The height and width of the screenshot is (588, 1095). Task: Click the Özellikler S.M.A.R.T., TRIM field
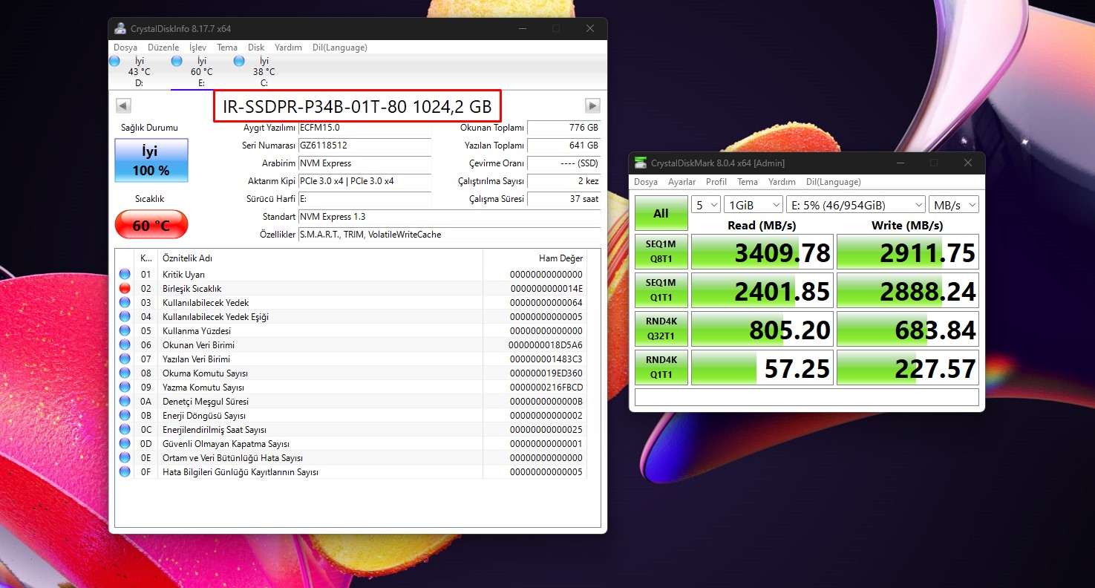(x=449, y=235)
